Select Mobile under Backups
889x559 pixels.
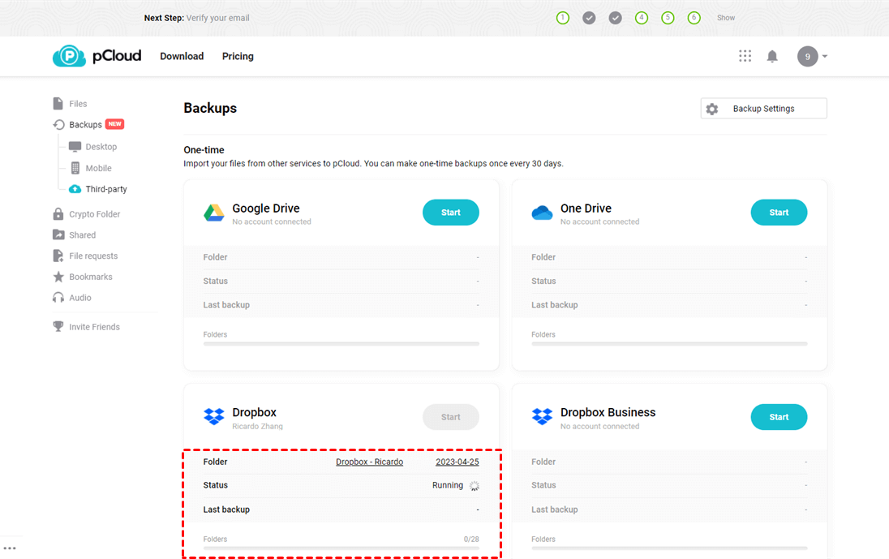(98, 168)
